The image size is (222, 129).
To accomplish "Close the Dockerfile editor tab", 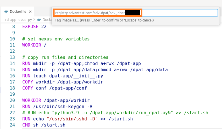I will click(30, 12).
